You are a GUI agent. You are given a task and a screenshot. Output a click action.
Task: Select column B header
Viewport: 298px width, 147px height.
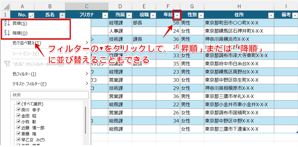(x=50, y=7)
